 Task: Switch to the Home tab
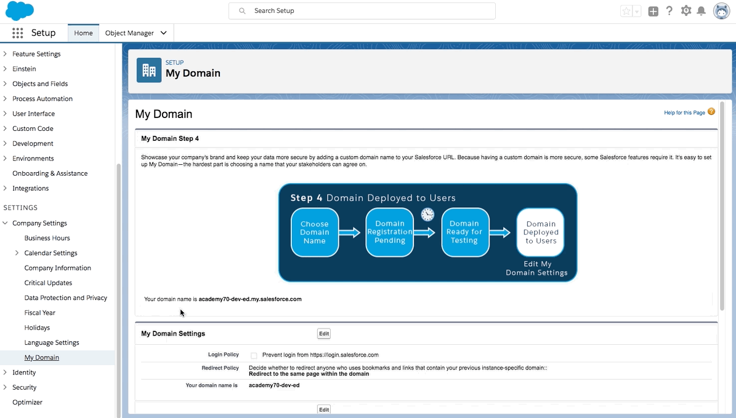83,33
